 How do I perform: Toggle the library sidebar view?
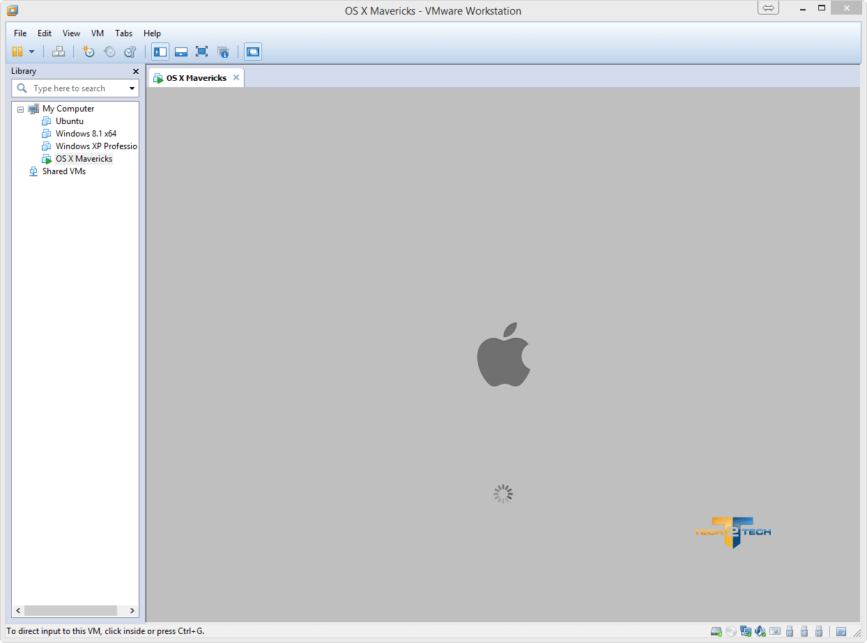coord(160,52)
